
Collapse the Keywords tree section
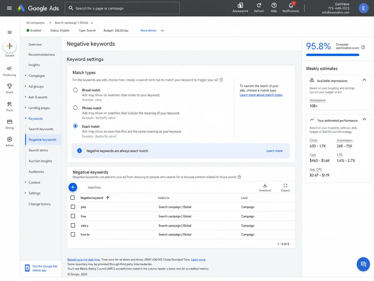point(26,119)
